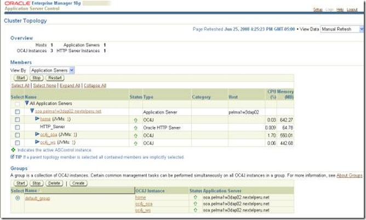
Task: Open the home instance link in Members
Action: pyautogui.click(x=45, y=119)
